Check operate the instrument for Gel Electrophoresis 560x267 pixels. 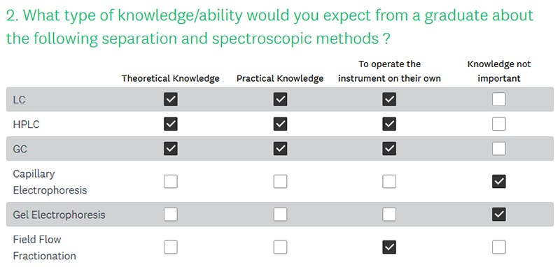[389, 215]
